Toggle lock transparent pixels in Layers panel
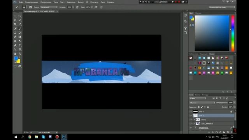This screenshot has height=140, width=249. 199,107
